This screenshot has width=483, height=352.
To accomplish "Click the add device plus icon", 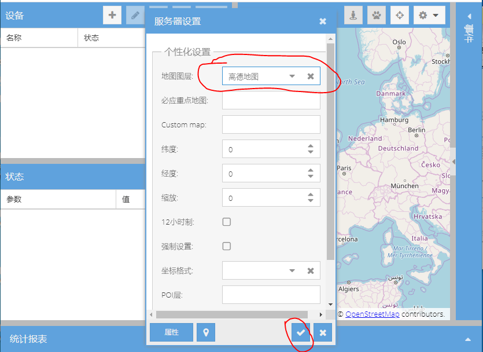I will click(112, 15).
